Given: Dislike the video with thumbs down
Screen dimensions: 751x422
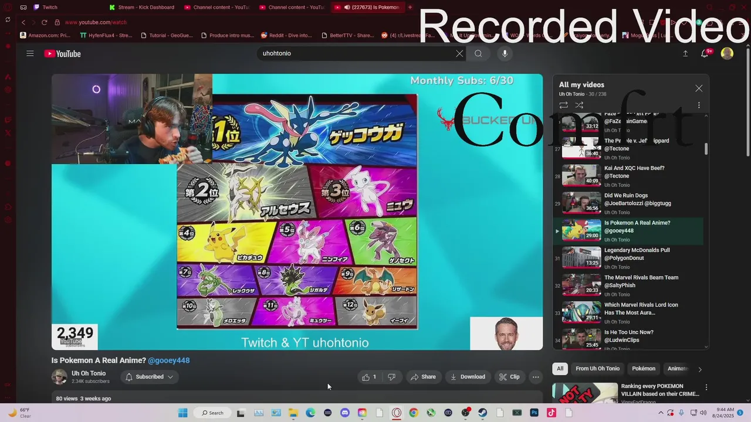Looking at the screenshot, I should pos(391,377).
